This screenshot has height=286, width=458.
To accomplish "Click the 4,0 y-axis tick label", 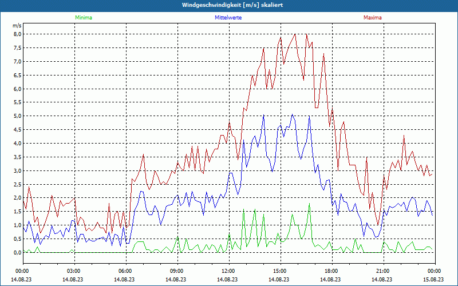I will click(17, 144).
